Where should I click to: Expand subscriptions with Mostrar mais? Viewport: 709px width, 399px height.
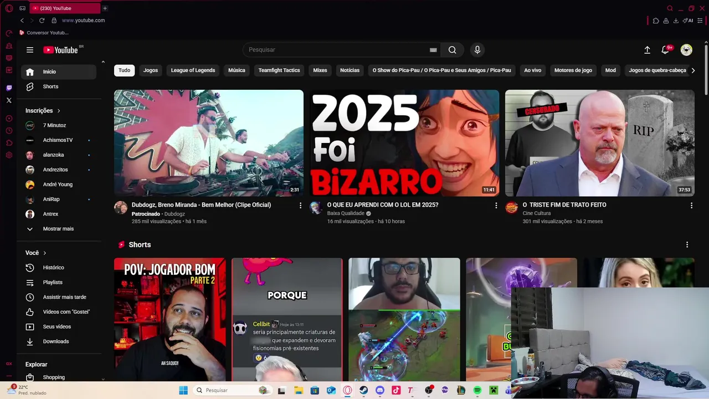59,229
